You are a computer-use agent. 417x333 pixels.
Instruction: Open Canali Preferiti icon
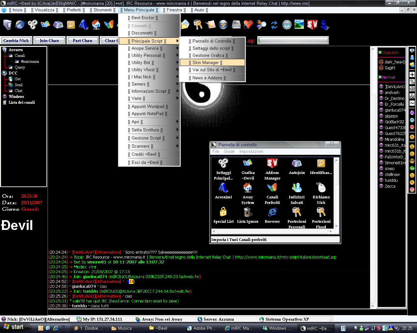(272, 188)
